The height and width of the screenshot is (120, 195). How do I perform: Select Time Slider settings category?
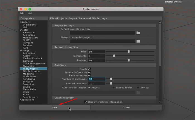[29, 89]
